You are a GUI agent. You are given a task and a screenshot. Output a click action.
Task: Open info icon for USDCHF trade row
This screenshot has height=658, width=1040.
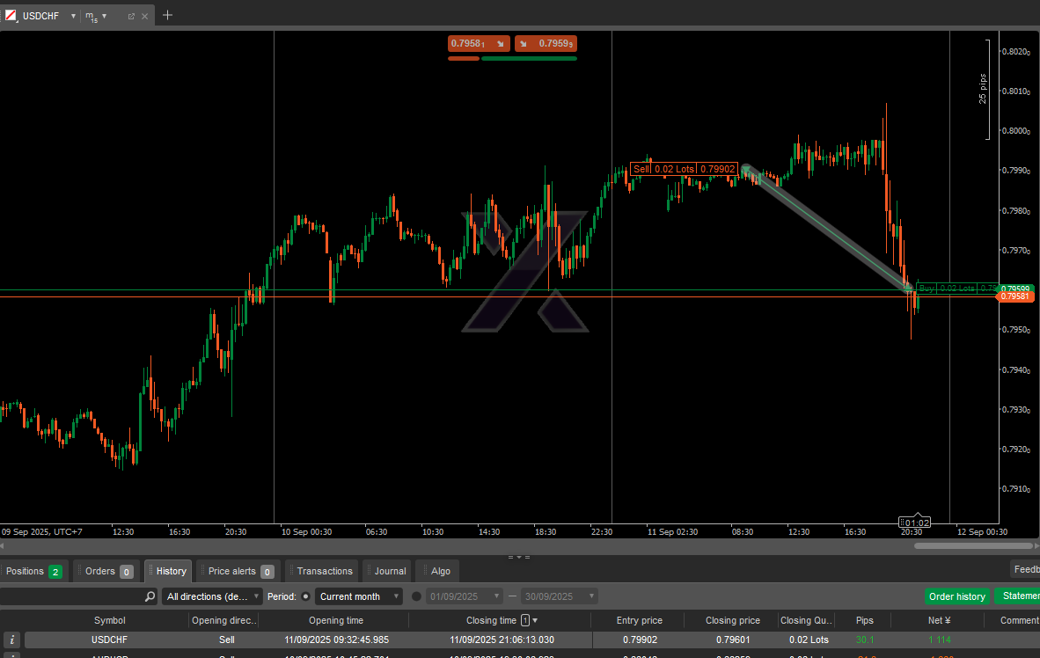(x=12, y=640)
